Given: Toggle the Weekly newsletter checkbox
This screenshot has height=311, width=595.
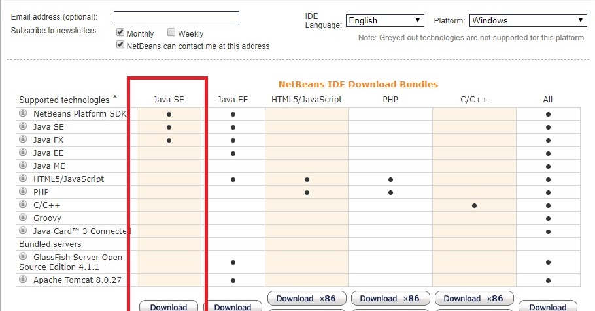Looking at the screenshot, I should (x=171, y=32).
